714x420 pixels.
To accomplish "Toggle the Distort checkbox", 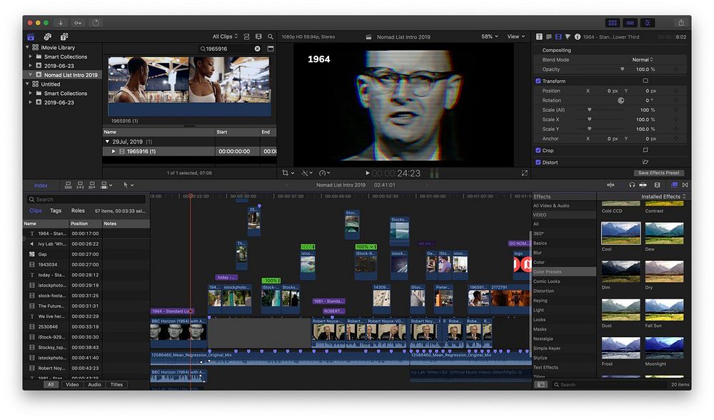I will [x=538, y=162].
